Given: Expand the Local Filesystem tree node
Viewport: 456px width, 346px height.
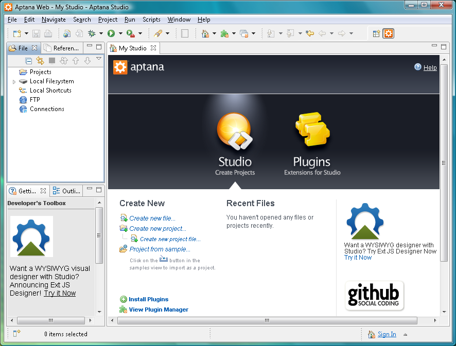Looking at the screenshot, I should coord(14,82).
